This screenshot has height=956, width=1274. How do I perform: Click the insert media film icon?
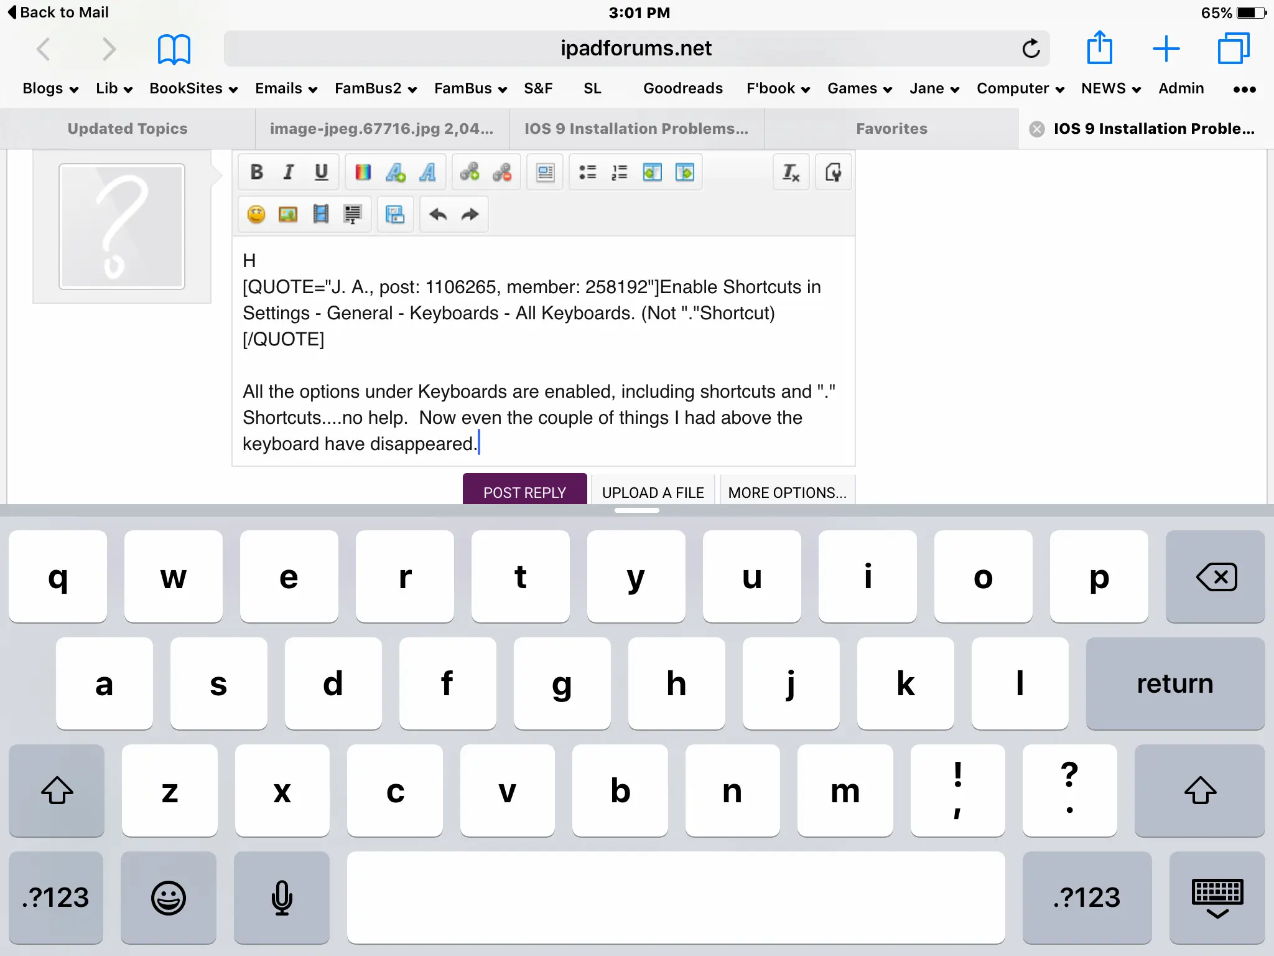tap(320, 215)
